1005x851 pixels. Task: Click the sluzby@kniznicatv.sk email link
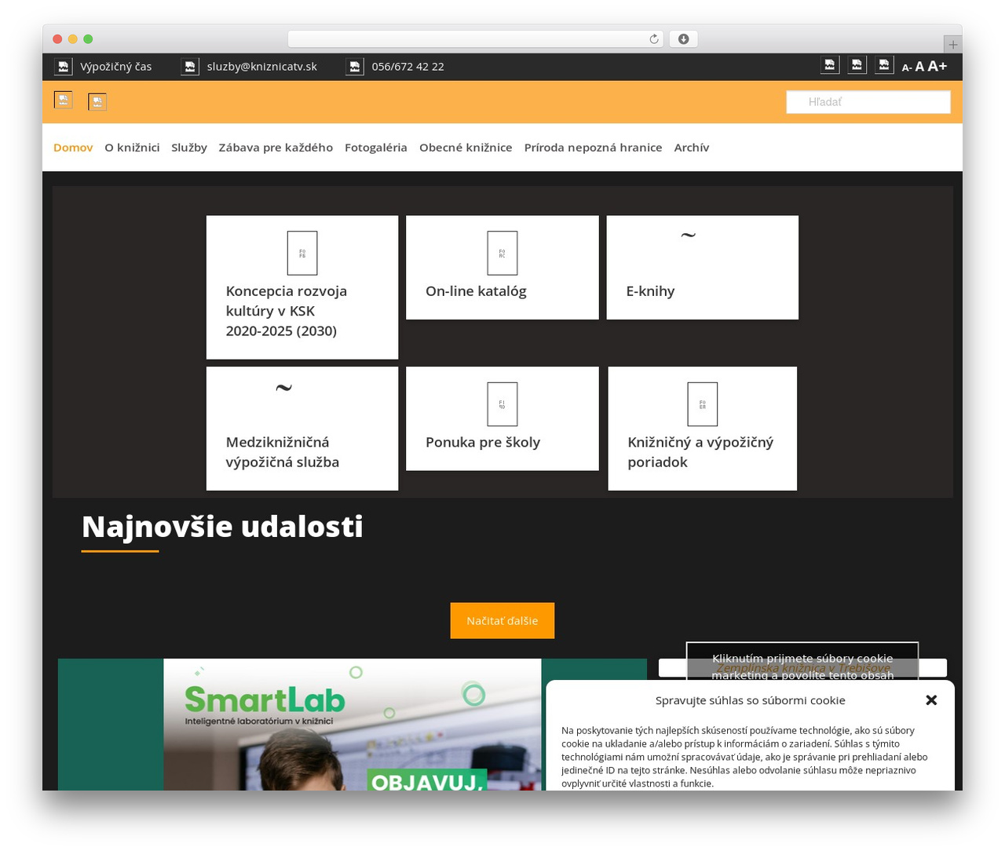(262, 67)
